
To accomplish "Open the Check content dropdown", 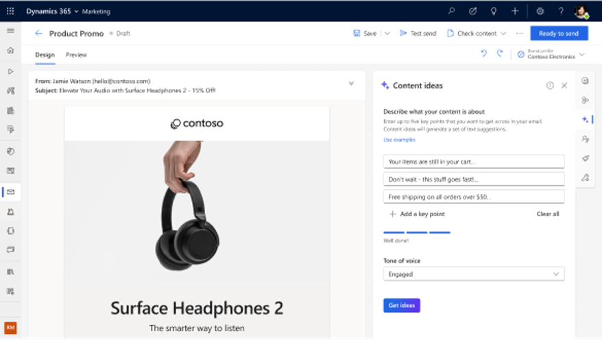I will point(477,34).
